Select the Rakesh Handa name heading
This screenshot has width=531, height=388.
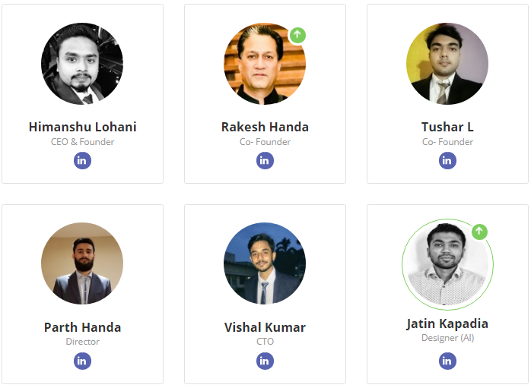[265, 127]
